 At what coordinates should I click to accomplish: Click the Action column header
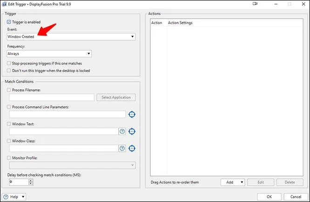coord(156,23)
